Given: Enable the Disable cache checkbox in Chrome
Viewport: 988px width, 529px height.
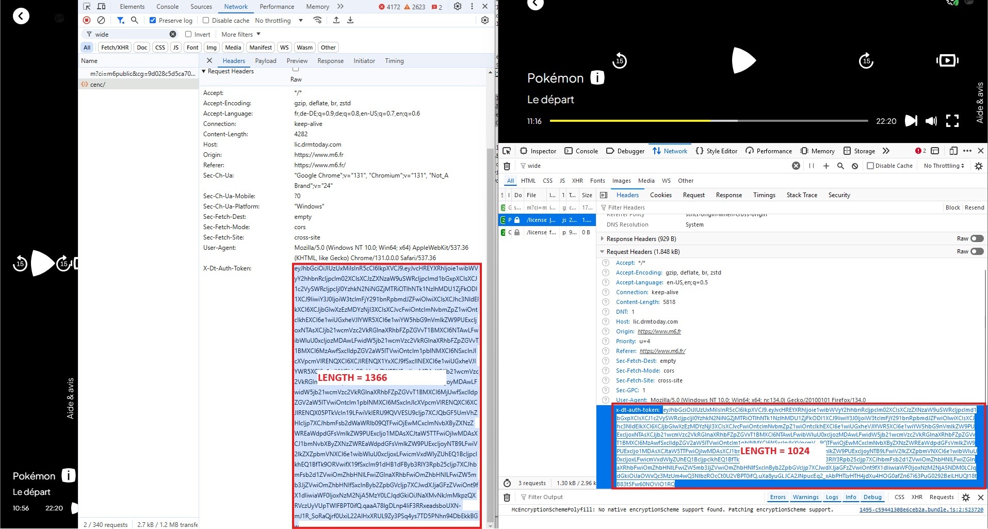Looking at the screenshot, I should tap(206, 21).
